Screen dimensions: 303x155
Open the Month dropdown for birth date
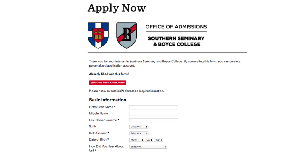tap(137, 140)
